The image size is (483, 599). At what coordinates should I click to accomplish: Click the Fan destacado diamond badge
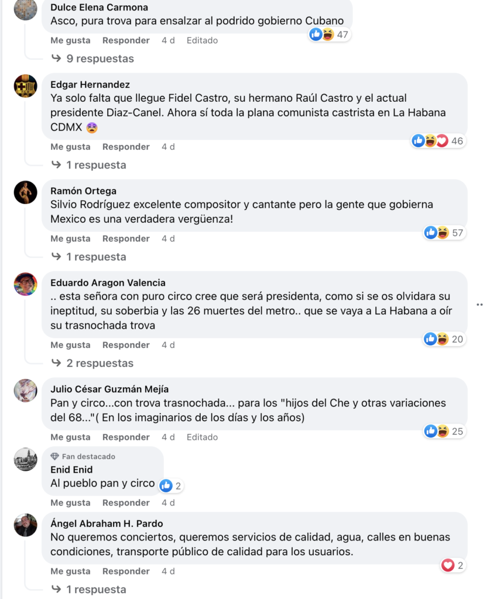click(x=54, y=456)
